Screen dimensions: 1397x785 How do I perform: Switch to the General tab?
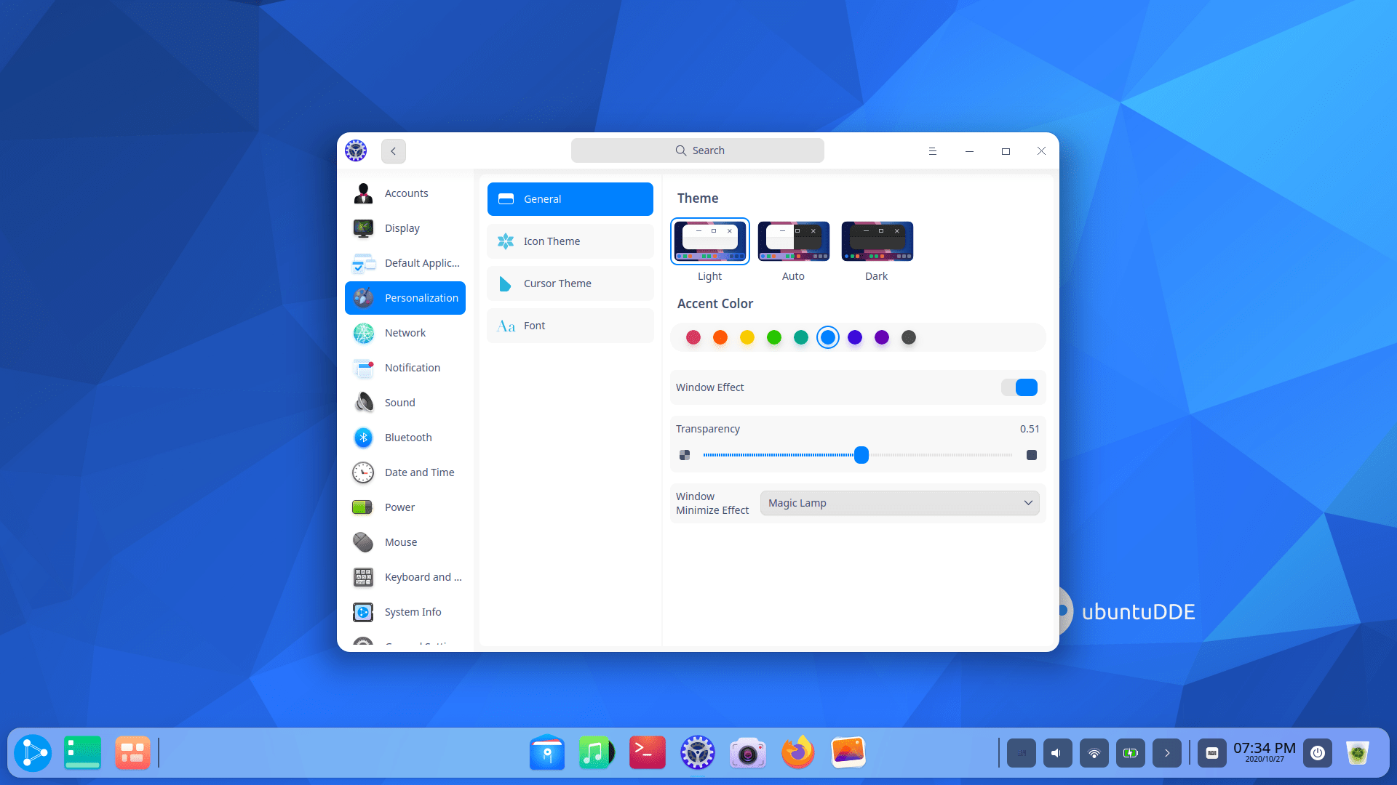(570, 199)
